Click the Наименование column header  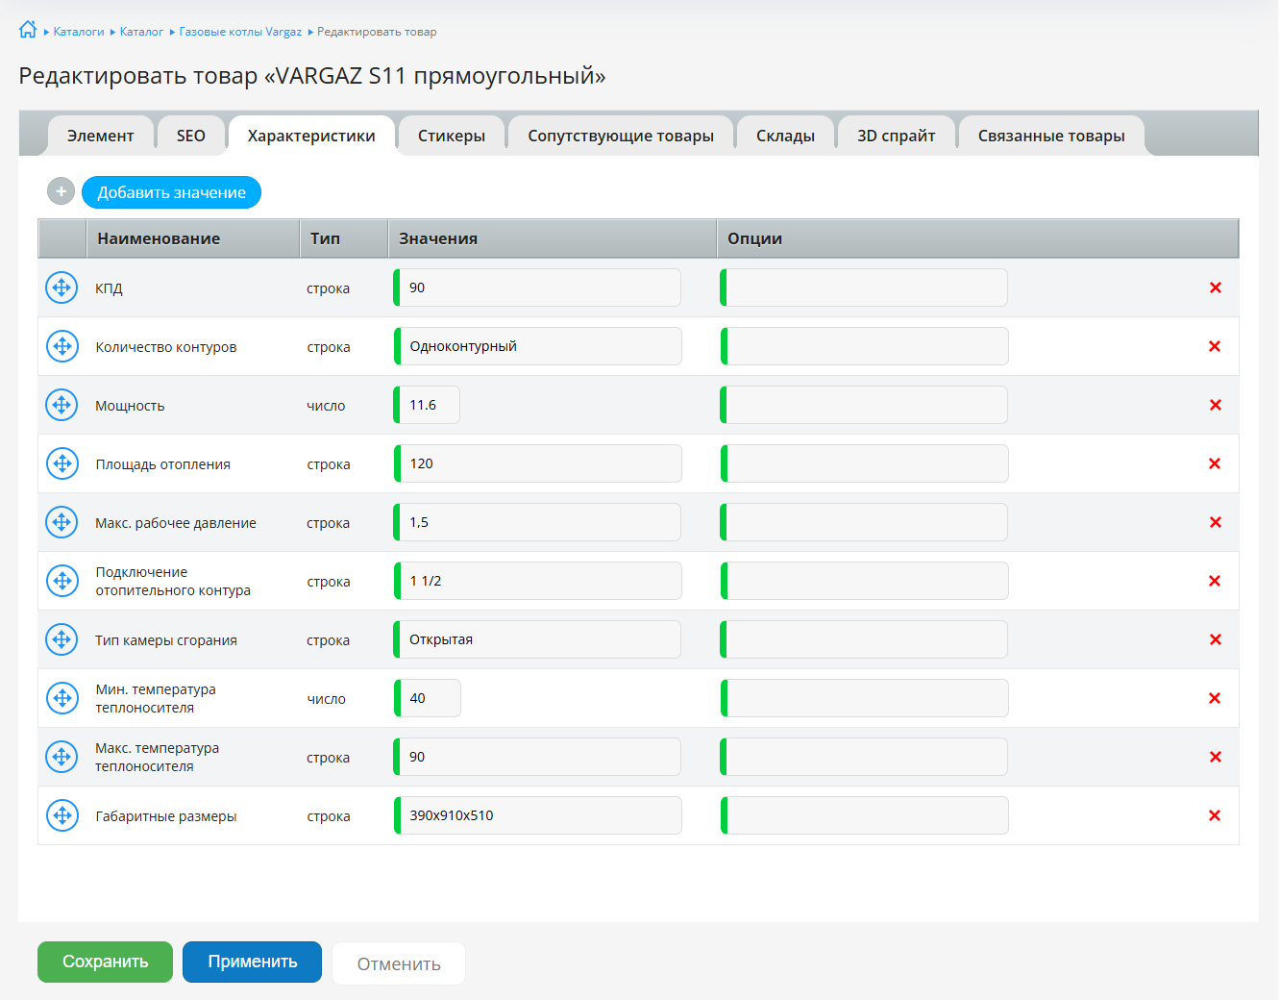(192, 238)
